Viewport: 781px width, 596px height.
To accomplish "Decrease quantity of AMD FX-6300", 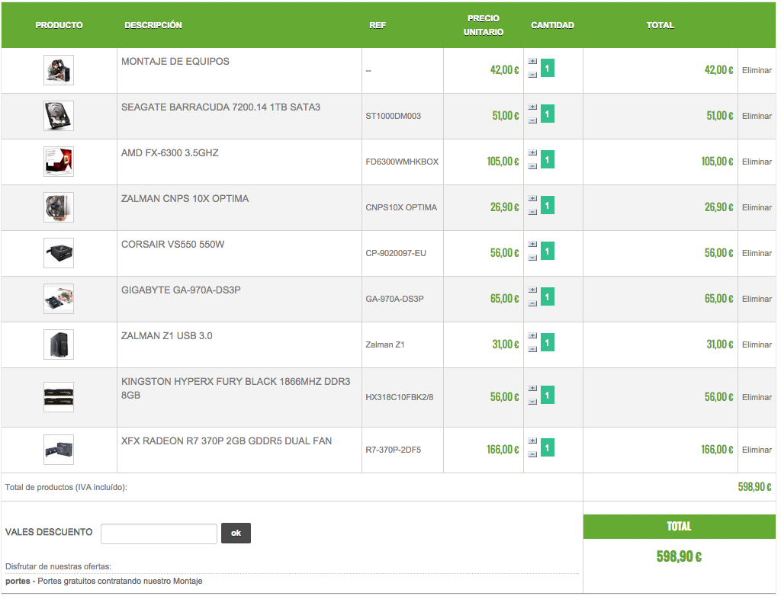I will (532, 166).
